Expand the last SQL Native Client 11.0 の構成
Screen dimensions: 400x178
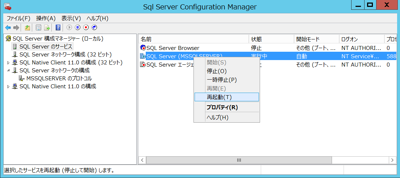(x=8, y=86)
